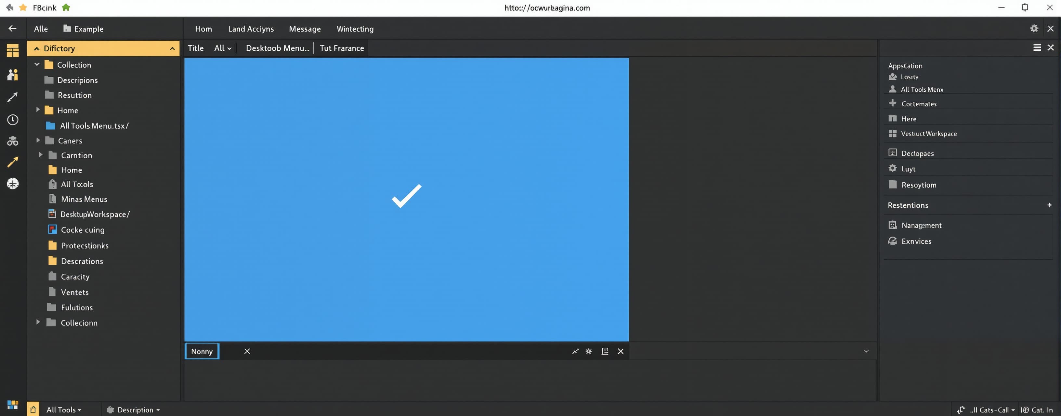Open the Description dropdown in status bar

134,410
